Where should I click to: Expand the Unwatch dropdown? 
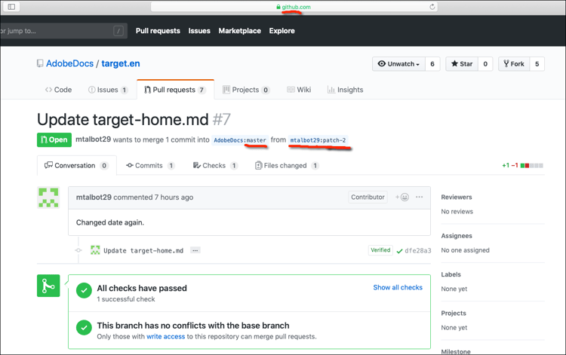point(398,64)
